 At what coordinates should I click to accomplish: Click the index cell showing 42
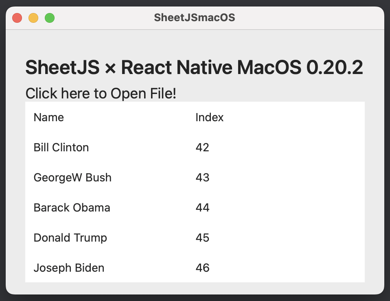point(202,147)
